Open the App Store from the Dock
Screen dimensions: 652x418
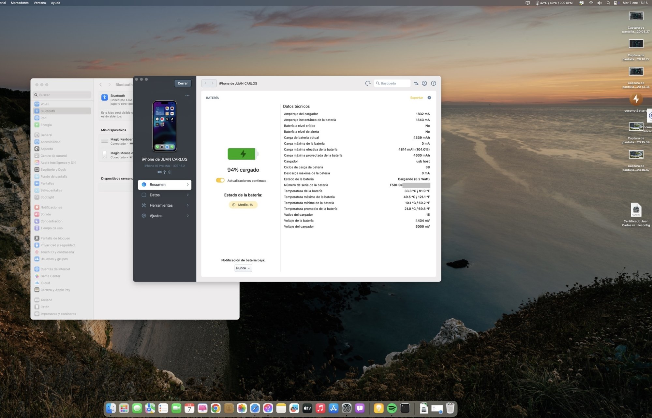[333, 408]
